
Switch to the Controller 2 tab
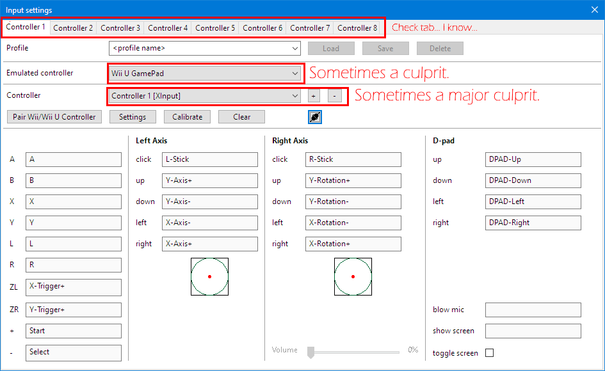pyautogui.click(x=73, y=28)
